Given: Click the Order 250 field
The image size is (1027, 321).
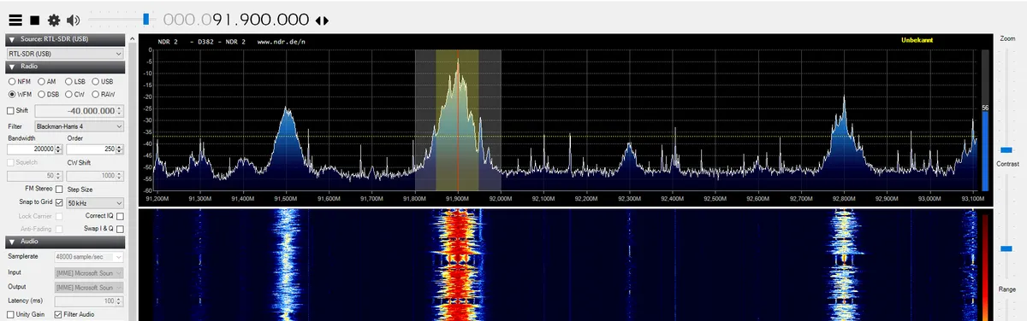Looking at the screenshot, I should click(95, 149).
